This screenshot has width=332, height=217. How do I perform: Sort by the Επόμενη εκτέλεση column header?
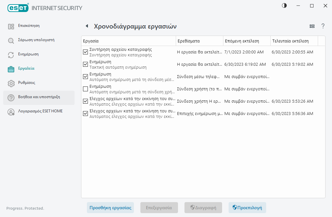click(246, 41)
